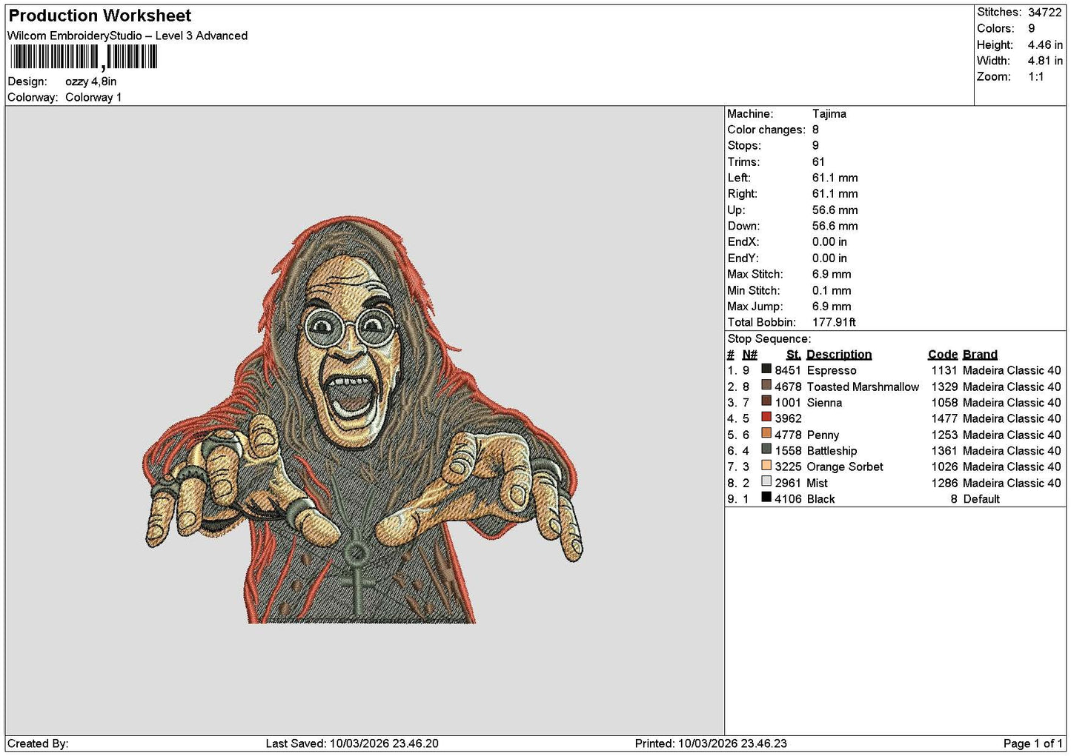Click the embroidery design preview image
1071x756 pixels.
pos(363,421)
